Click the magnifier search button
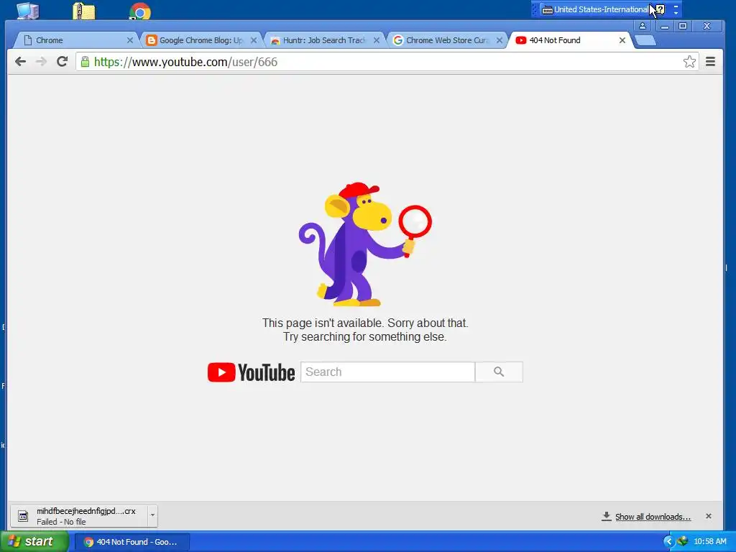The width and height of the screenshot is (736, 552). [499, 372]
